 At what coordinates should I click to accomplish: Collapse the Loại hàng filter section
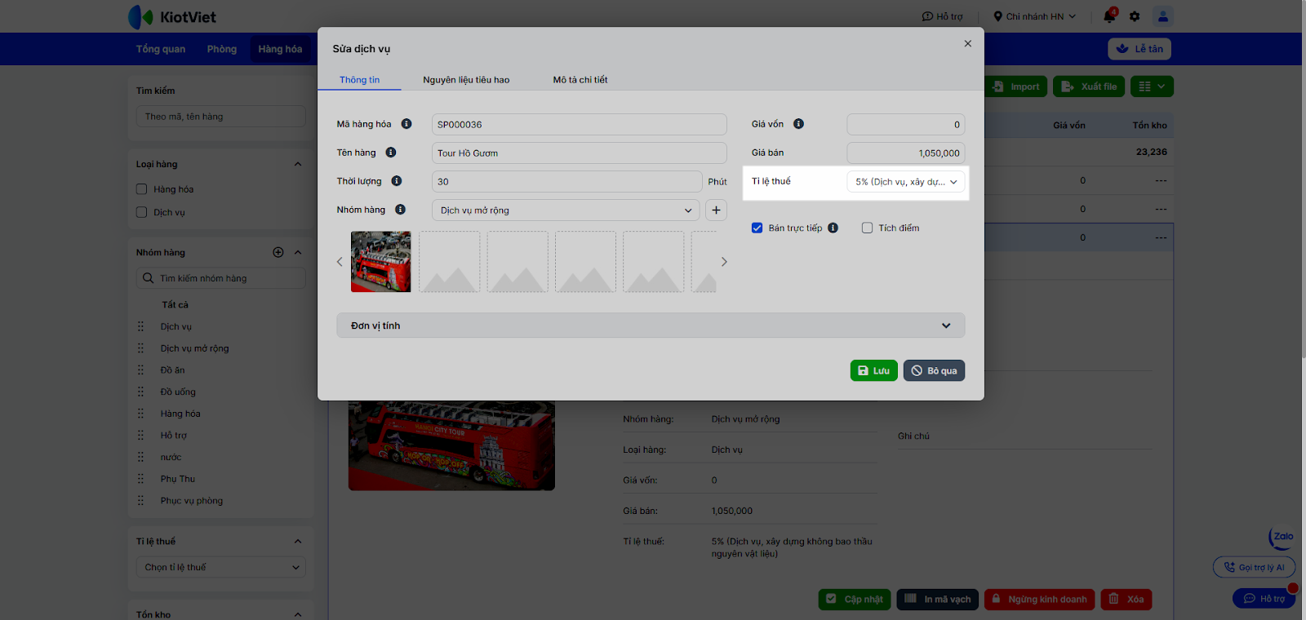tap(298, 164)
